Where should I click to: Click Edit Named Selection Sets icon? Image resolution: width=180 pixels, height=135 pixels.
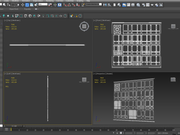click(83, 5)
